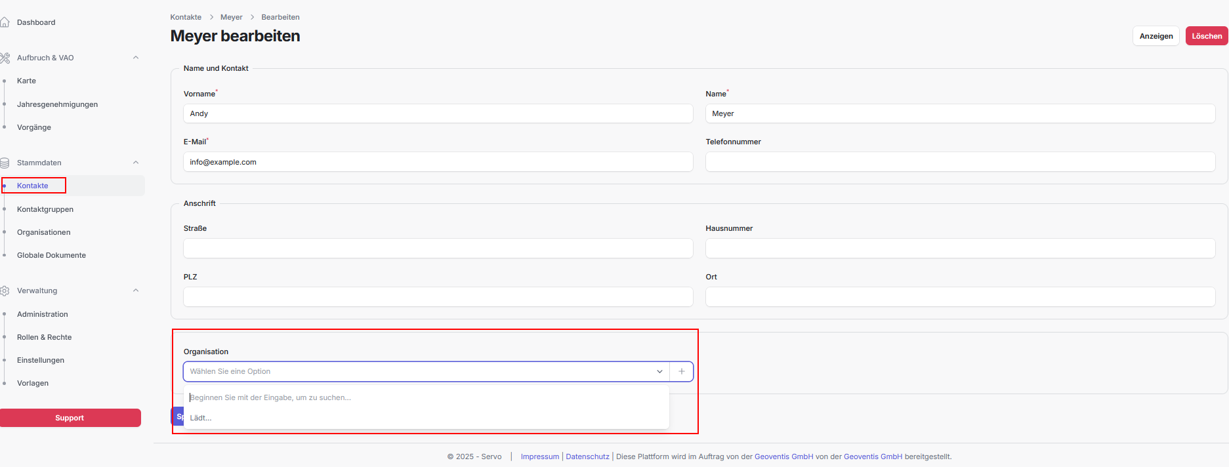This screenshot has width=1229, height=467.
Task: Click the Verwaltung gear icon
Action: pyautogui.click(x=5, y=291)
